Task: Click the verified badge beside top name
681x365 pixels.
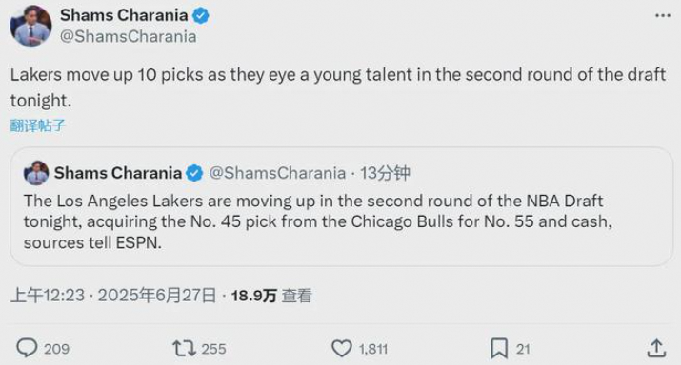Action: 200,16
